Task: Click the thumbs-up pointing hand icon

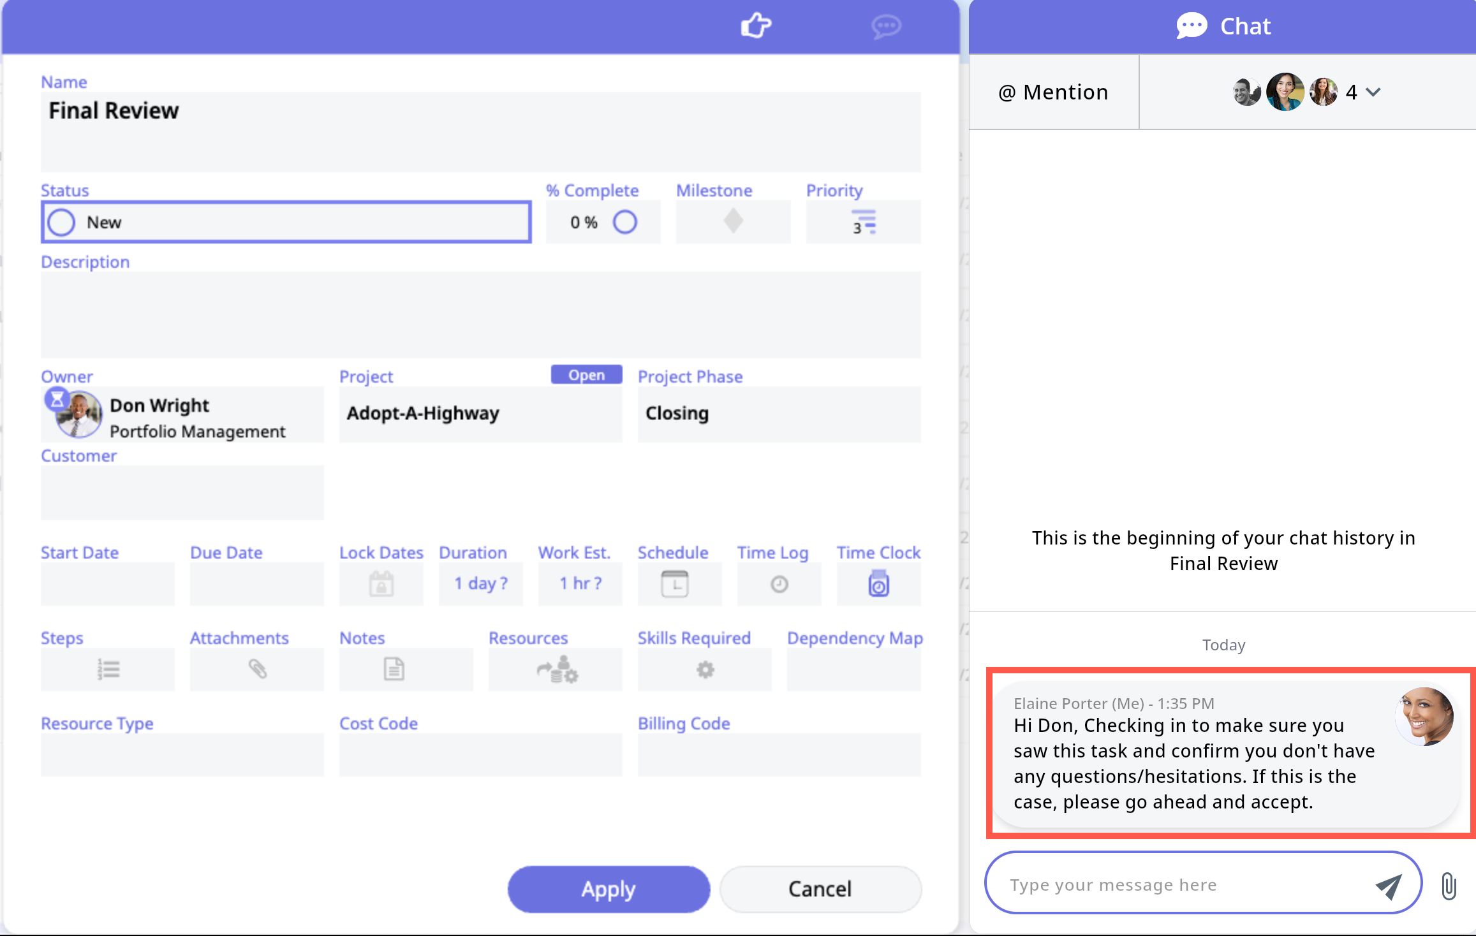Action: (x=756, y=26)
